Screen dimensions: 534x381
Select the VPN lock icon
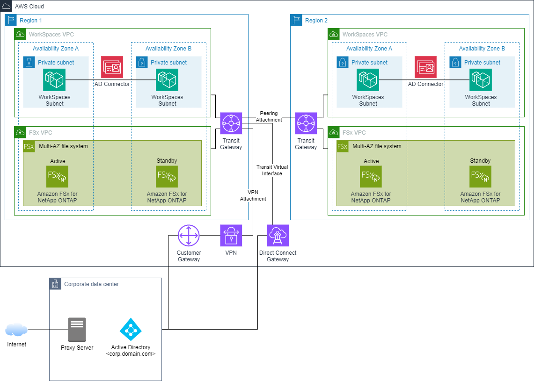pyautogui.click(x=231, y=236)
